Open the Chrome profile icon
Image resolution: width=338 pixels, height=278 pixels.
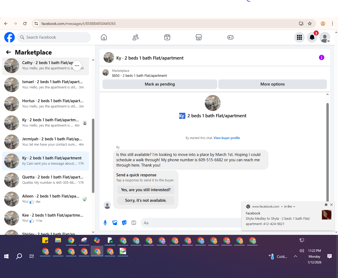[323, 24]
